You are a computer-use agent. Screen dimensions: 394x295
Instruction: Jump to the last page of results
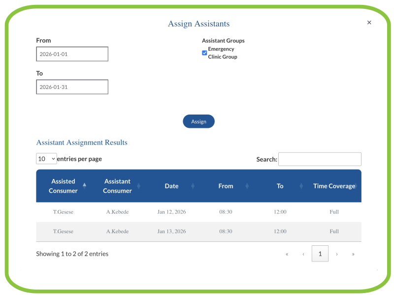tap(353, 254)
